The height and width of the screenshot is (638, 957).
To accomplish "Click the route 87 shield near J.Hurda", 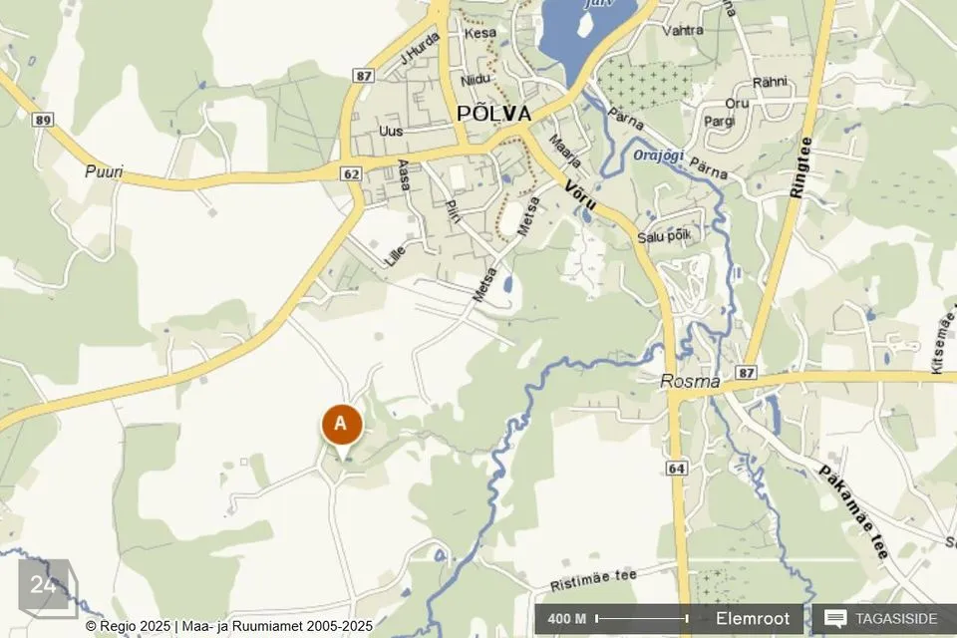I will pyautogui.click(x=364, y=76).
